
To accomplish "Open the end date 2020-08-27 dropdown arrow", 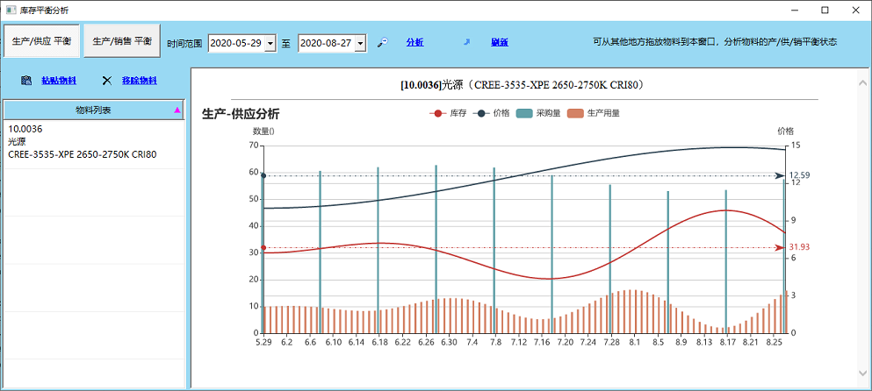I will 360,43.
